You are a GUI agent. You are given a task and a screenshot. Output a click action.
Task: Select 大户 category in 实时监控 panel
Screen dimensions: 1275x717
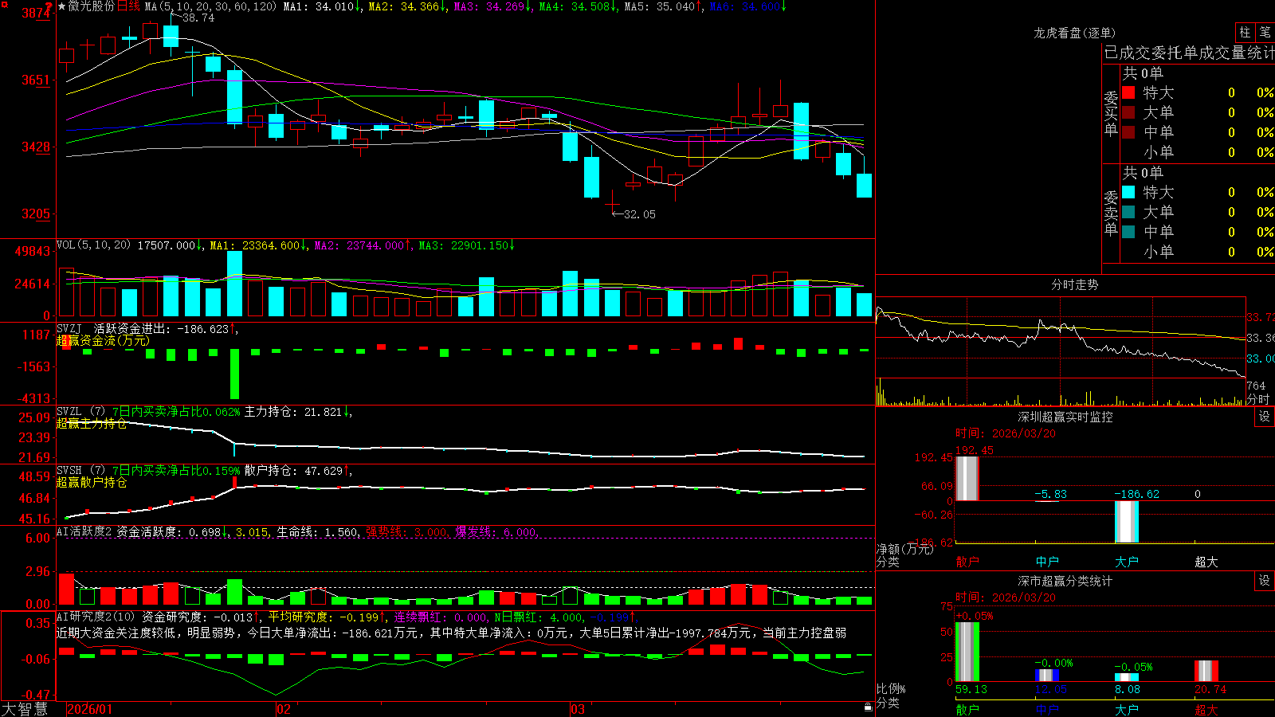(1127, 562)
